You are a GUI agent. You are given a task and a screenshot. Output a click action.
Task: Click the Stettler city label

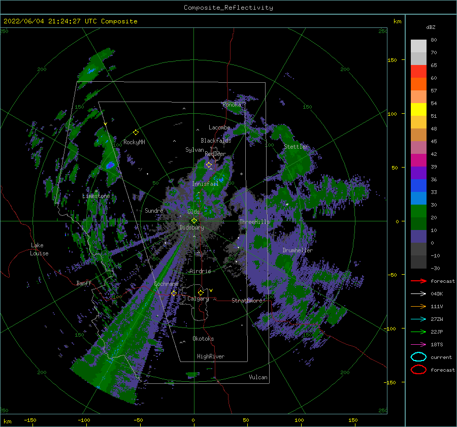(x=296, y=147)
